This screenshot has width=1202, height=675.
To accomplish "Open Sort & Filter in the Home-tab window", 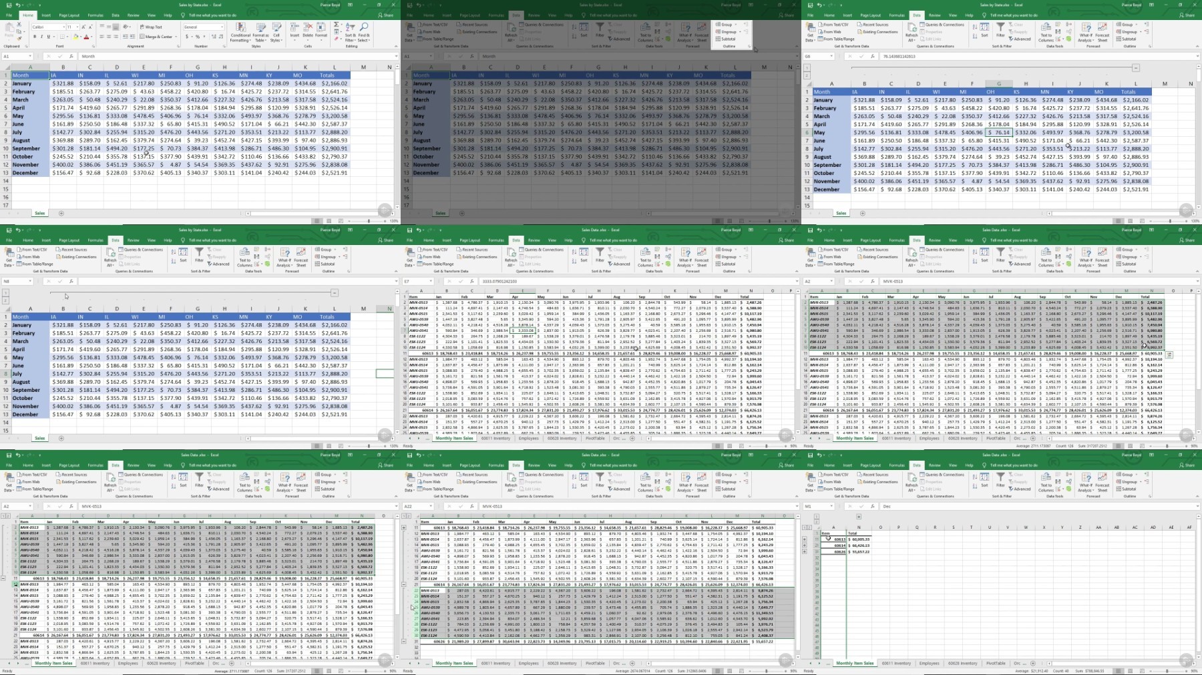I will [x=350, y=32].
